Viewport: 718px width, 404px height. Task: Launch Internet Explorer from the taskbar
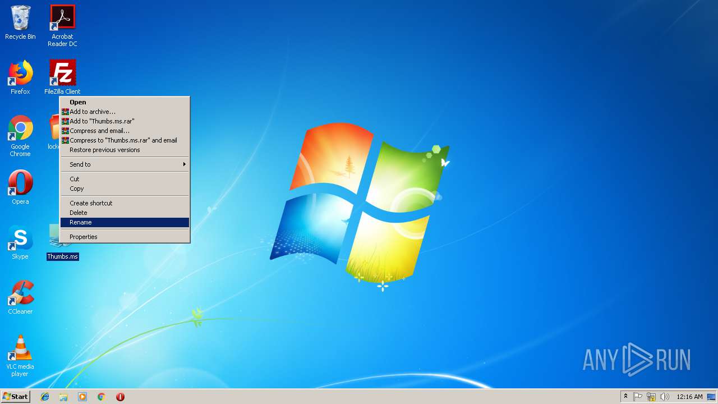pos(45,397)
